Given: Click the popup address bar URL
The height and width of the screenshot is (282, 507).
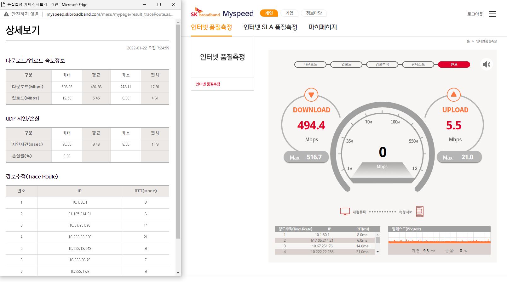Looking at the screenshot, I should click(110, 14).
